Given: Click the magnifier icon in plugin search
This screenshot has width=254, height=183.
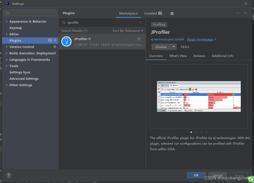Looking at the screenshot, I should click(x=64, y=23).
